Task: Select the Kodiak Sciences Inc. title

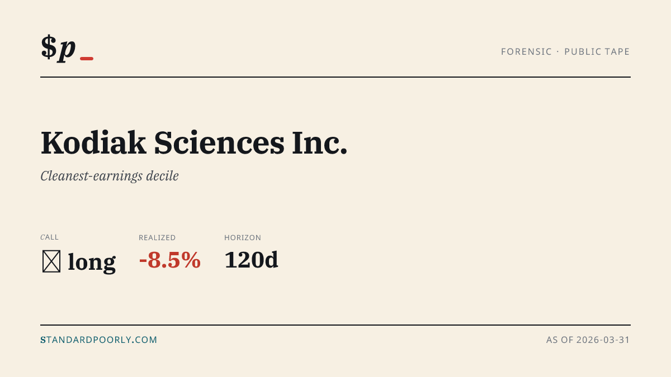Action: 194,143
